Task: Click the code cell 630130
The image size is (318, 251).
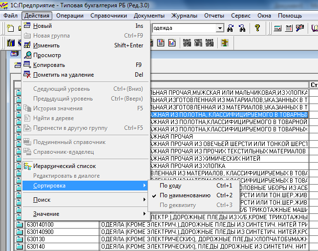Action: [62, 239]
